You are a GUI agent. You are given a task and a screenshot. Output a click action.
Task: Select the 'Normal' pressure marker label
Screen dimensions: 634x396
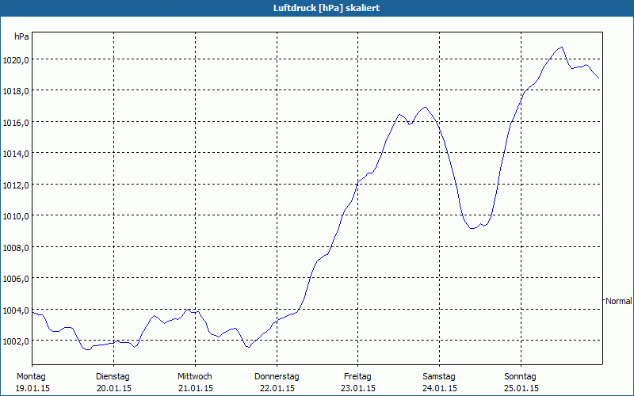[x=618, y=301]
